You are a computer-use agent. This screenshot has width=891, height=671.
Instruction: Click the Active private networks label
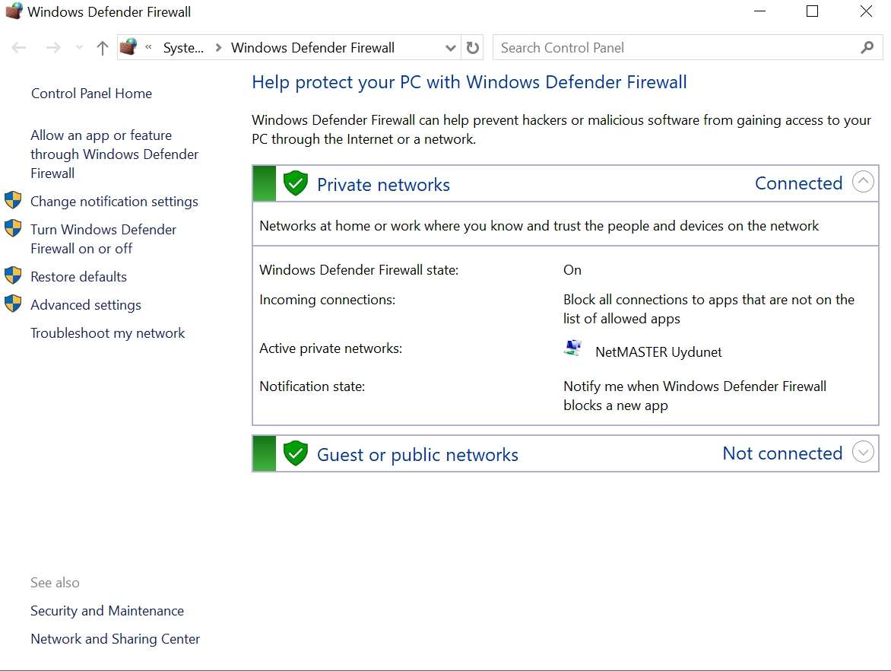pos(331,348)
